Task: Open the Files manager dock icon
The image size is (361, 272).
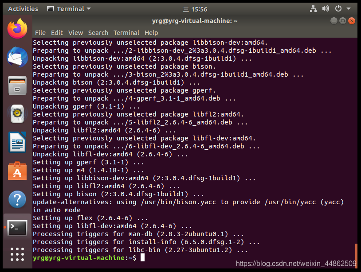Action: click(x=17, y=85)
